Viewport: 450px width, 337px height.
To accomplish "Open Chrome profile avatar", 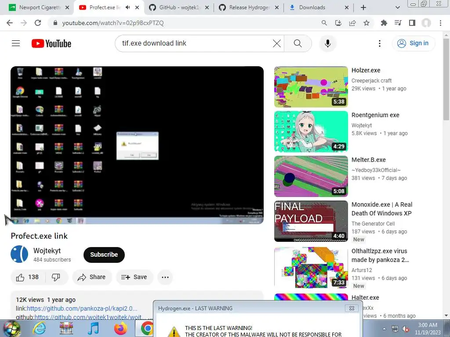I will 426,23.
